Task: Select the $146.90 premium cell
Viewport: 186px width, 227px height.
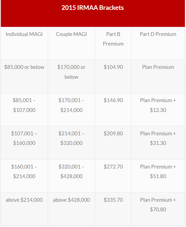Action: [113, 100]
